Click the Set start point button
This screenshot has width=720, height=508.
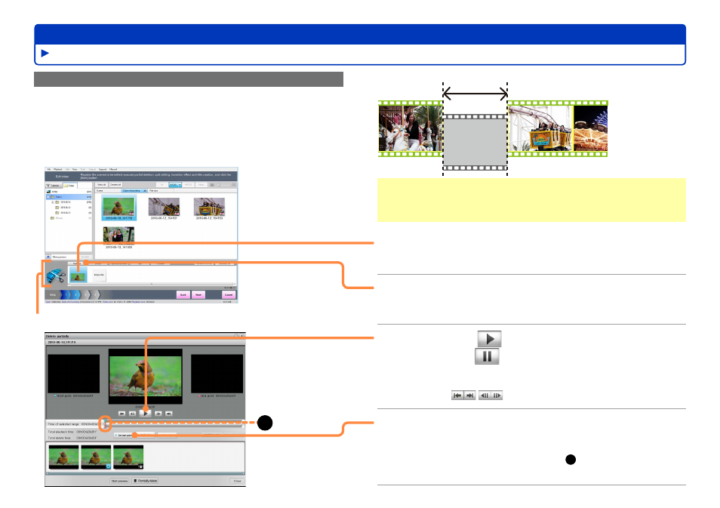click(x=122, y=435)
